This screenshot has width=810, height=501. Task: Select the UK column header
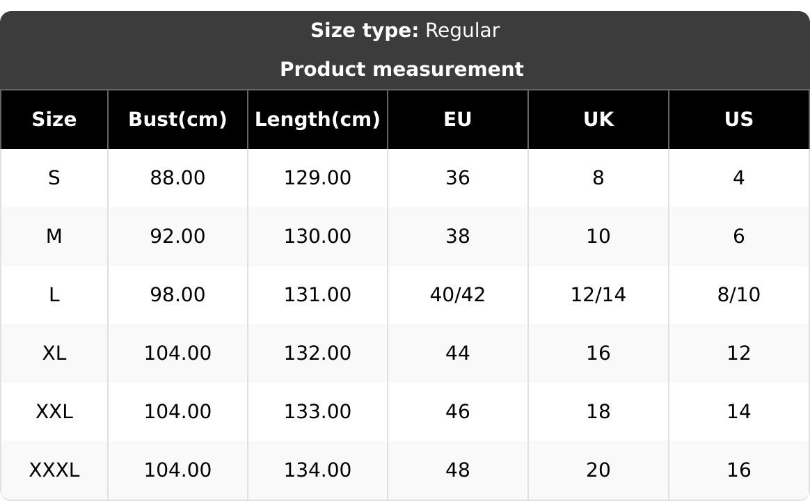click(598, 120)
